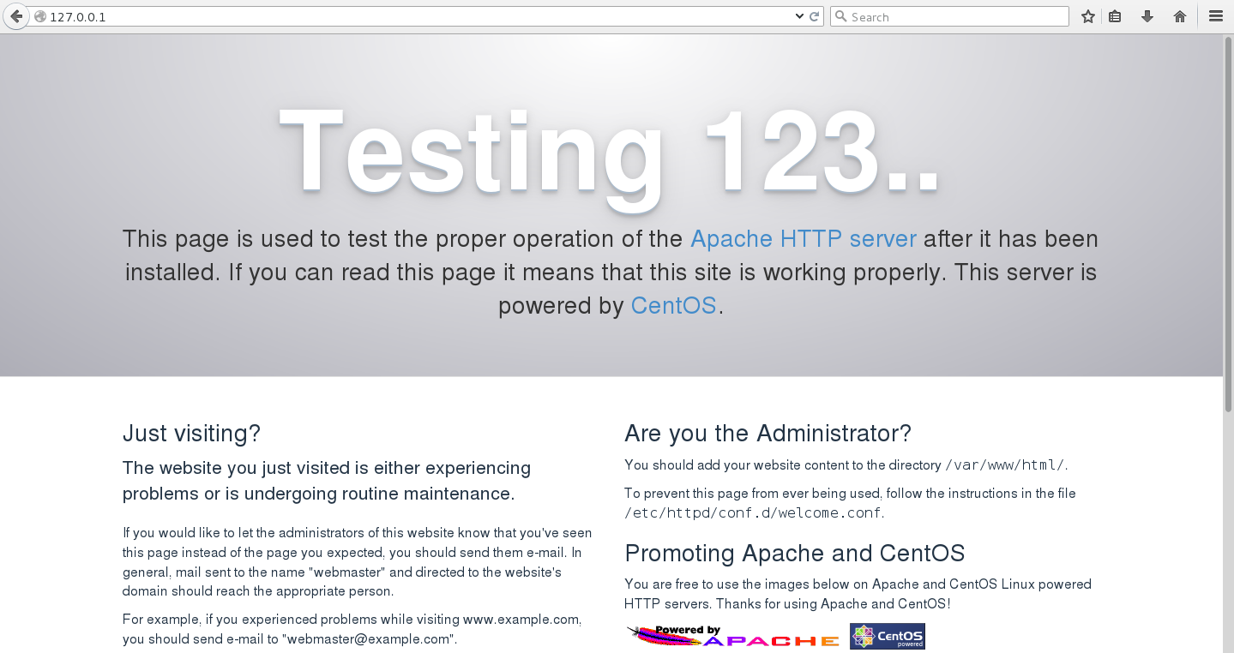Click the CentOS powered logo image

(x=888, y=636)
